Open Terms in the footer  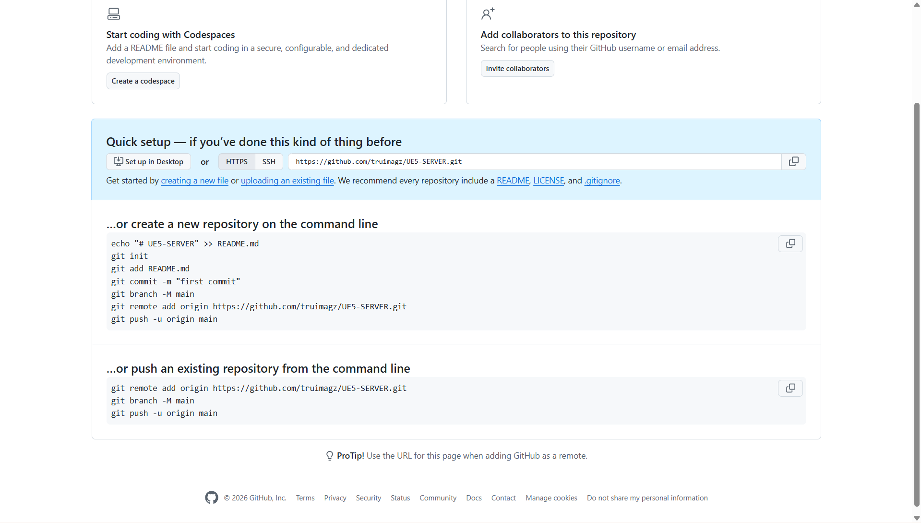305,498
